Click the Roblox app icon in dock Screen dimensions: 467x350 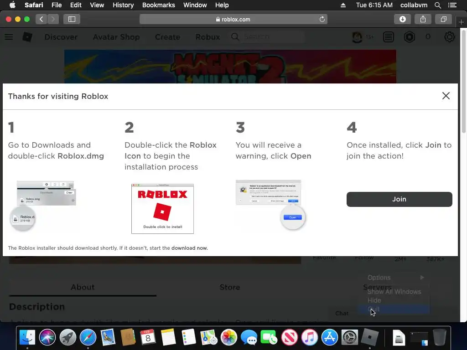click(369, 338)
